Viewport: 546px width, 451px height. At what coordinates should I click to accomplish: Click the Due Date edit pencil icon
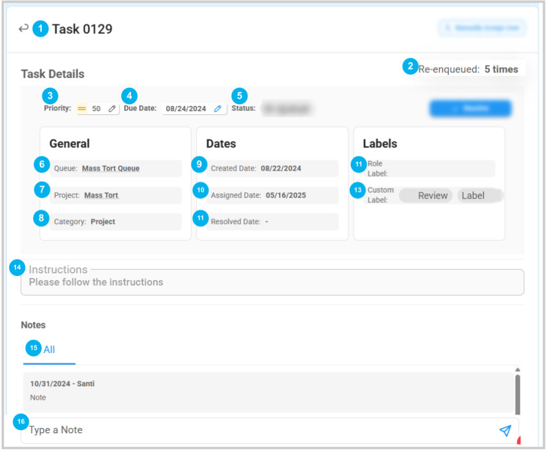coord(217,108)
